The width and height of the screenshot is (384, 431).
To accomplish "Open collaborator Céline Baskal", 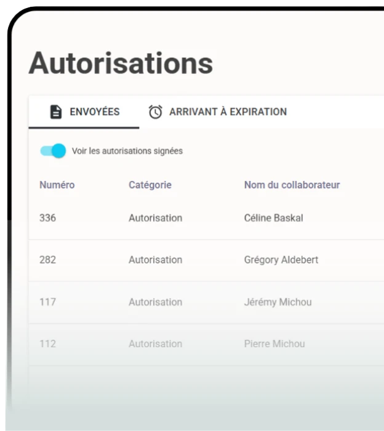I will [x=273, y=218].
